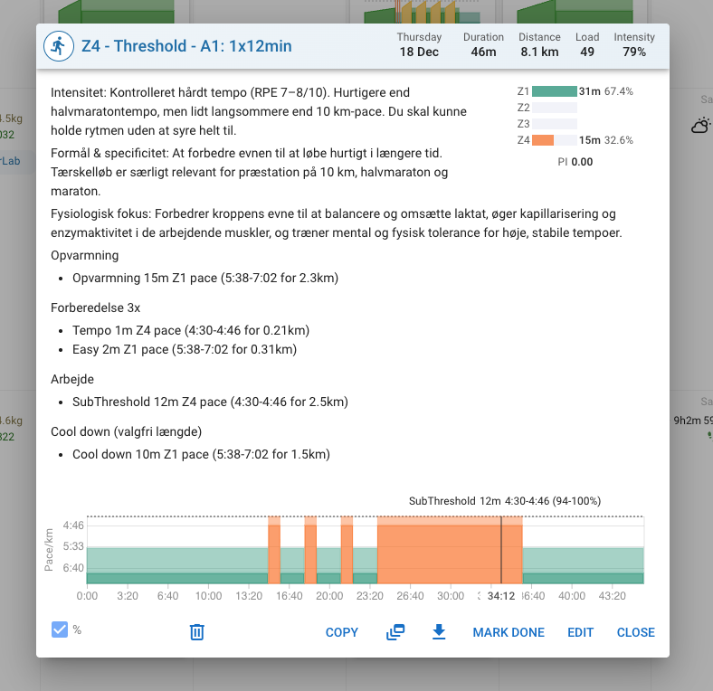Mark the workout as done
This screenshot has height=691, width=713.
point(509,632)
